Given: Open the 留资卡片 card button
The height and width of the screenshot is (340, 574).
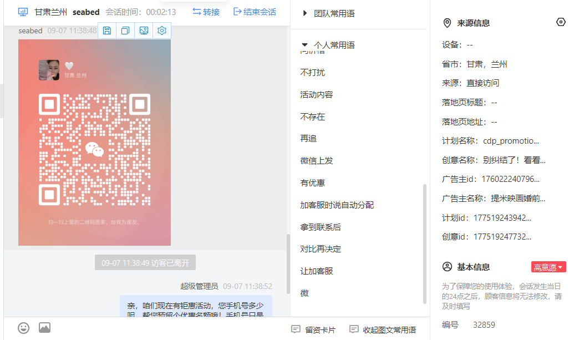Looking at the screenshot, I should pos(313,330).
